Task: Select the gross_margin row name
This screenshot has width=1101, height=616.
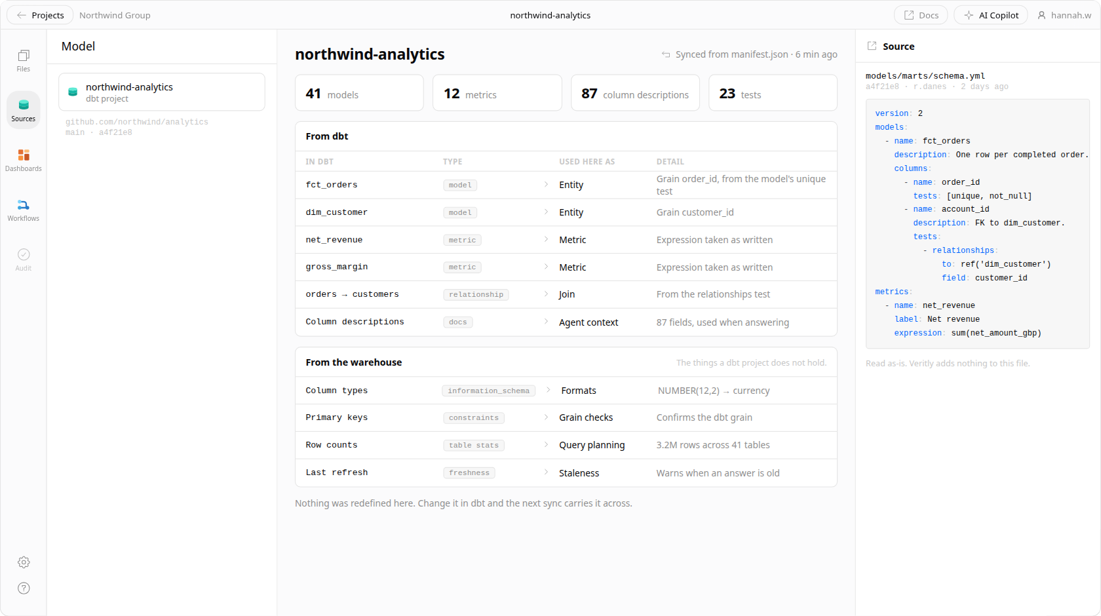Action: [x=337, y=267]
